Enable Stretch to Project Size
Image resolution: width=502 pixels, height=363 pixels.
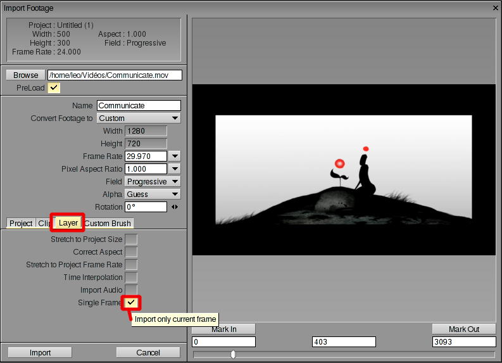[x=131, y=239]
